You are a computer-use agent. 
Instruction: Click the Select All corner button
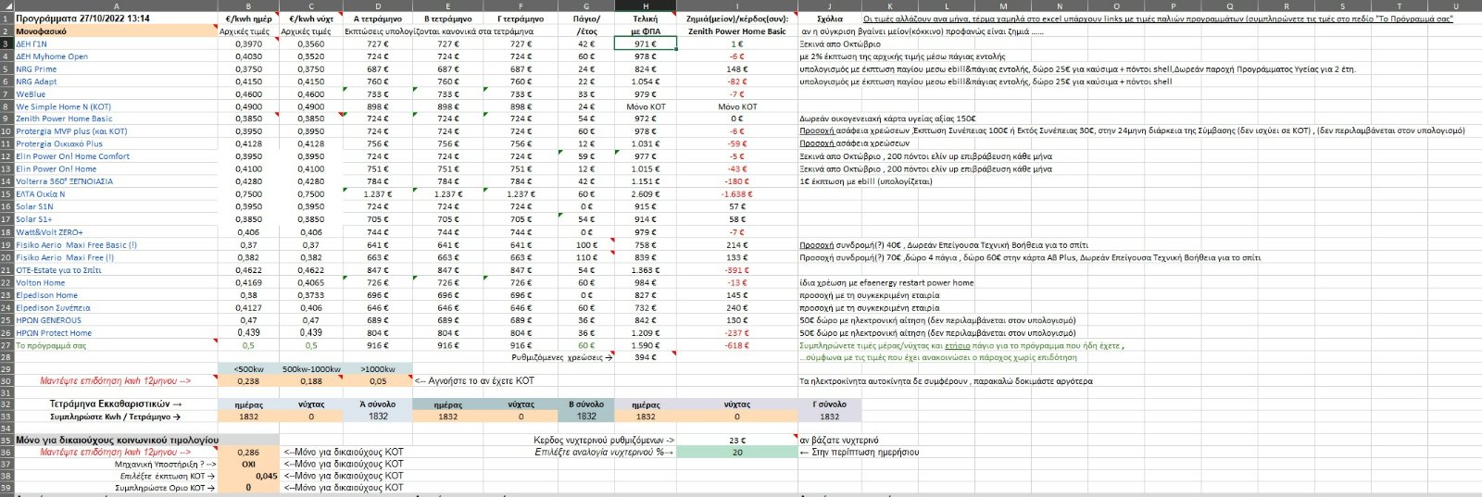[6, 6]
